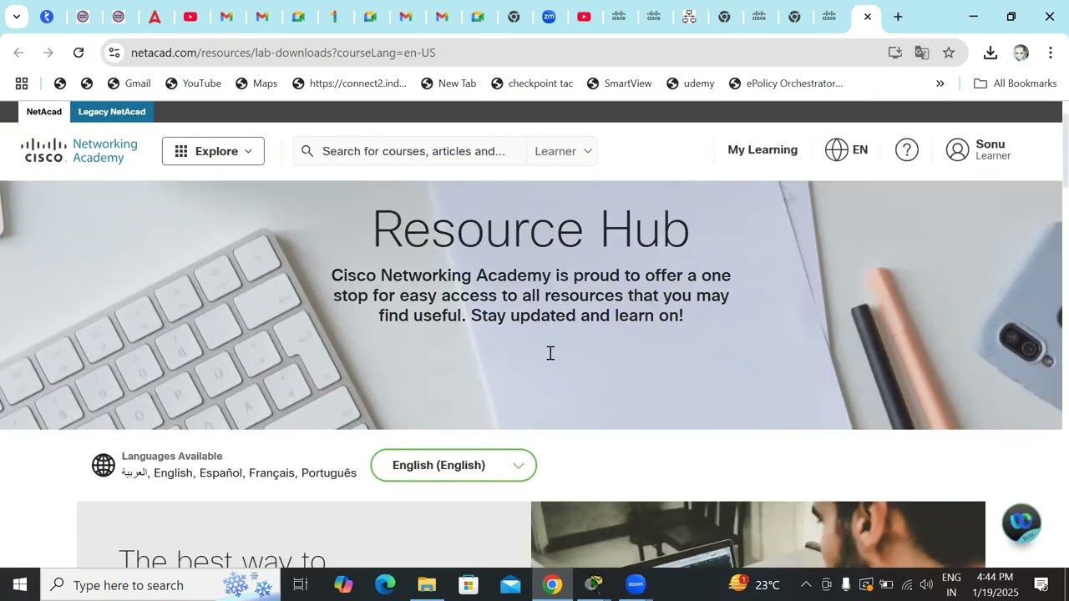Switch to the Adobe Acrobat tab

(155, 17)
